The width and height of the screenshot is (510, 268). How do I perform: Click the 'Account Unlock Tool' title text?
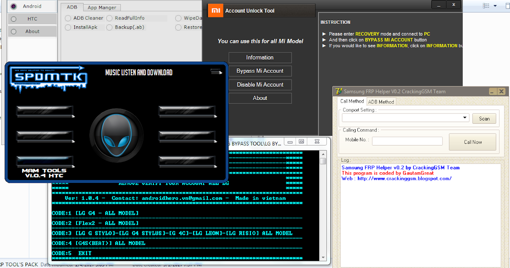[250, 11]
